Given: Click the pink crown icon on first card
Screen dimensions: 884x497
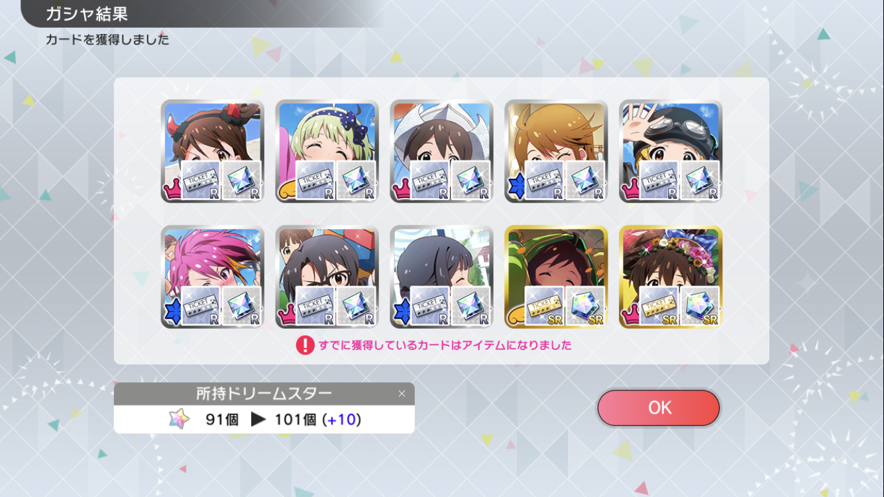Looking at the screenshot, I should 172,191.
